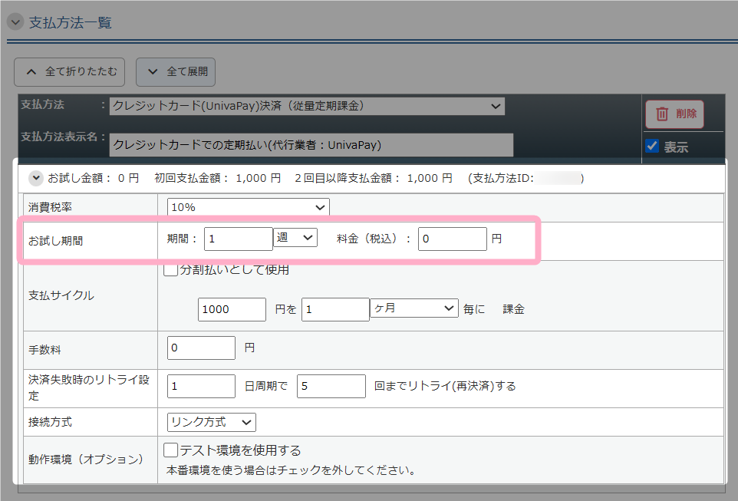
Task: Click the 動作環境(オプション) row label
Action: click(x=85, y=460)
